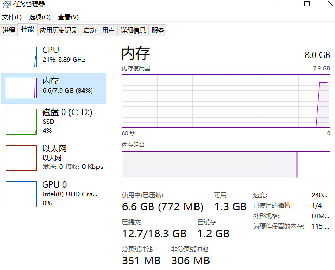The width and height of the screenshot is (335, 270).
Task: Switch to the 应用历史记录 tab
Action: (x=59, y=31)
